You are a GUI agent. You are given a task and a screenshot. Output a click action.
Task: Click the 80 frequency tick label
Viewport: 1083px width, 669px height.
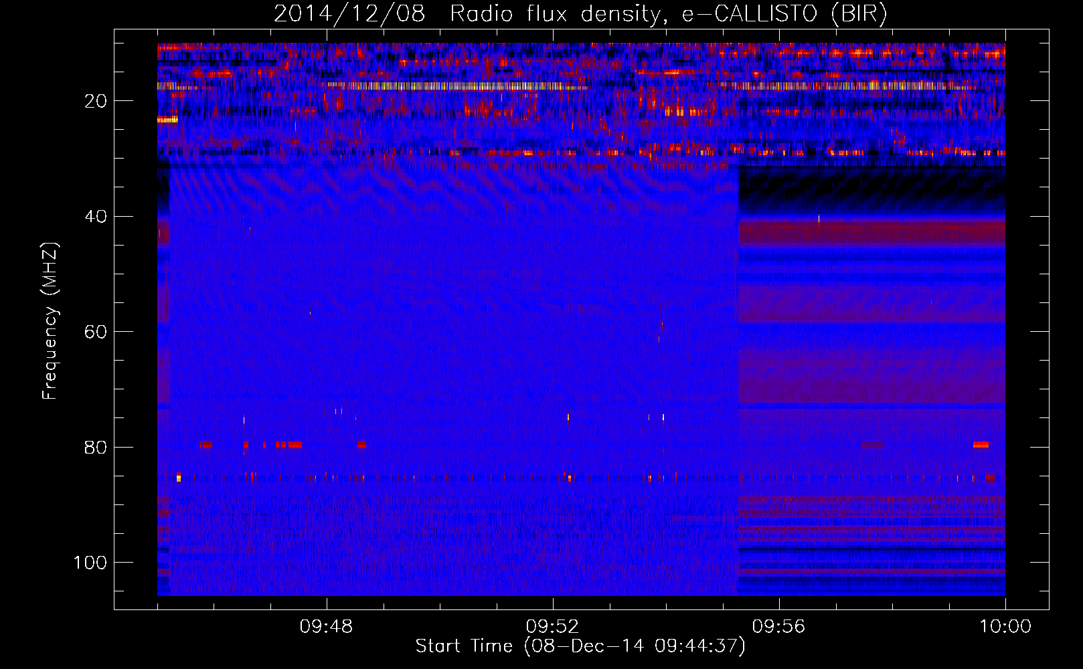[x=96, y=447]
